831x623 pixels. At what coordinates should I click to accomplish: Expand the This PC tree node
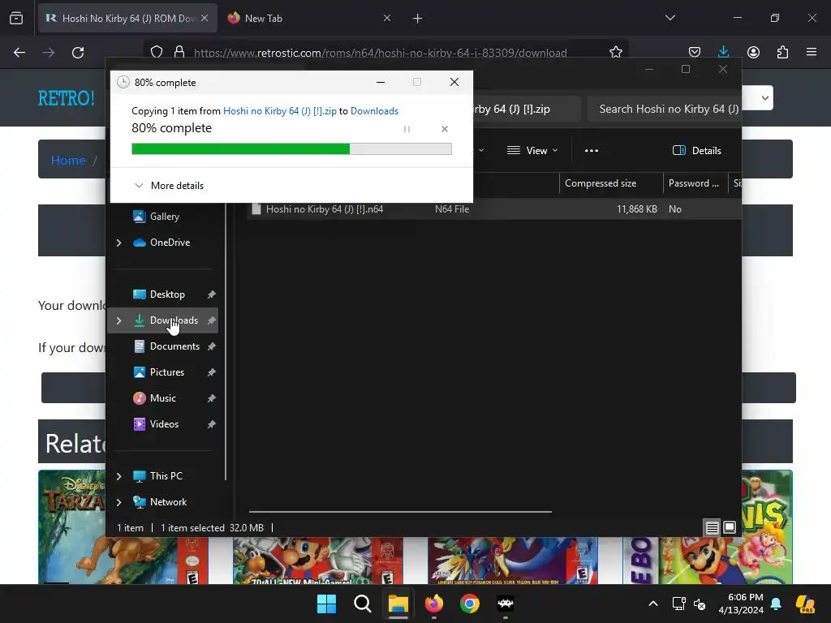(118, 476)
